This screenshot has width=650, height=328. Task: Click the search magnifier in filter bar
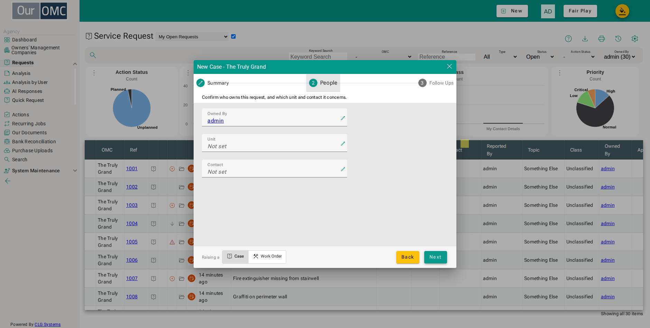[x=93, y=55]
